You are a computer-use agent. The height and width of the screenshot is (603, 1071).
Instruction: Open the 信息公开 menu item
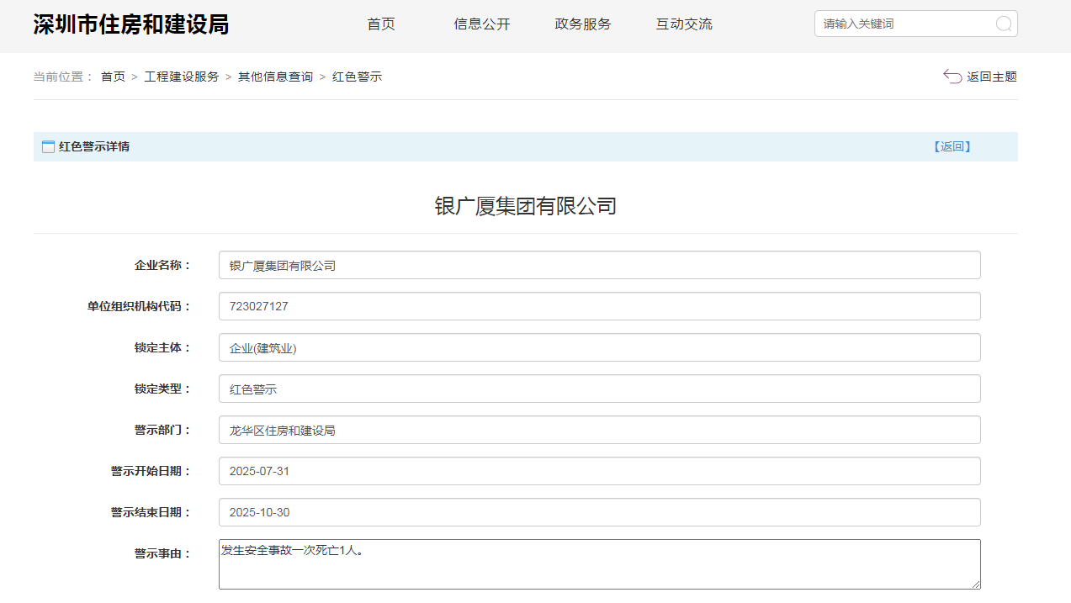(482, 24)
